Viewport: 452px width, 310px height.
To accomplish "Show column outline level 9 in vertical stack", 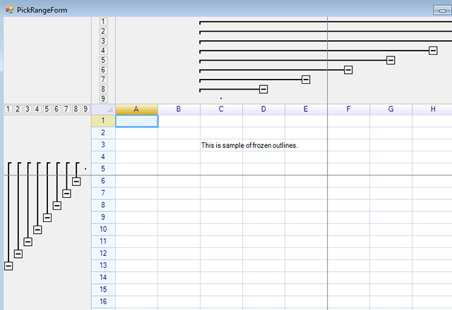I will (104, 99).
